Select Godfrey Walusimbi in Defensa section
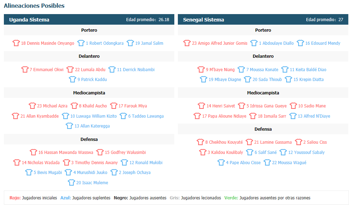349x205 pixels. pyautogui.click(x=125, y=153)
